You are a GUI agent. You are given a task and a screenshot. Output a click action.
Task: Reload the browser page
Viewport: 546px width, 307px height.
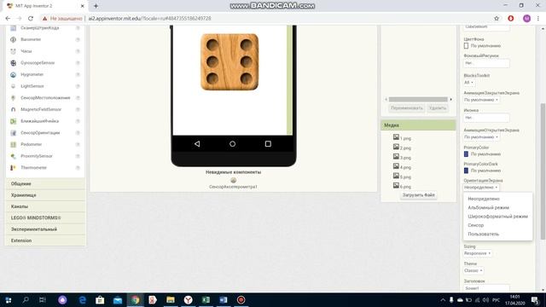pyautogui.click(x=31, y=19)
